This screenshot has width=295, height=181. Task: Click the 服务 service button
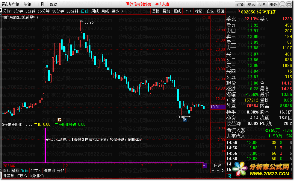pos(273,4)
